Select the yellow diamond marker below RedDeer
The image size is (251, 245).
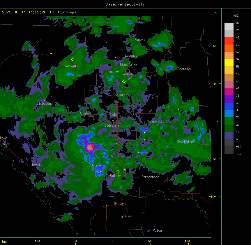tap(124, 82)
